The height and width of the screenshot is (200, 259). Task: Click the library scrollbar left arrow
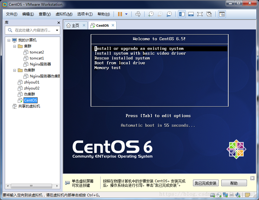(x=8, y=186)
